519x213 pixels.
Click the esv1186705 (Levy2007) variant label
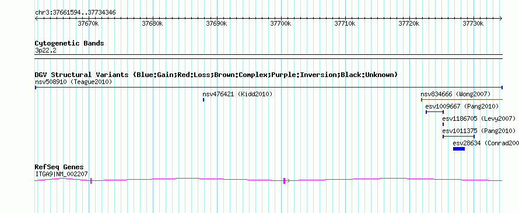479,118
